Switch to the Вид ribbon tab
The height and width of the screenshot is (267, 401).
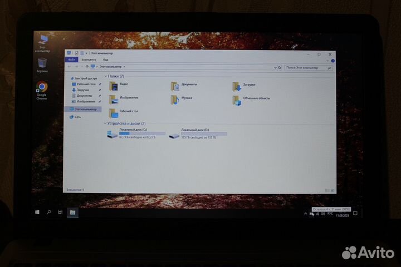tap(105, 60)
